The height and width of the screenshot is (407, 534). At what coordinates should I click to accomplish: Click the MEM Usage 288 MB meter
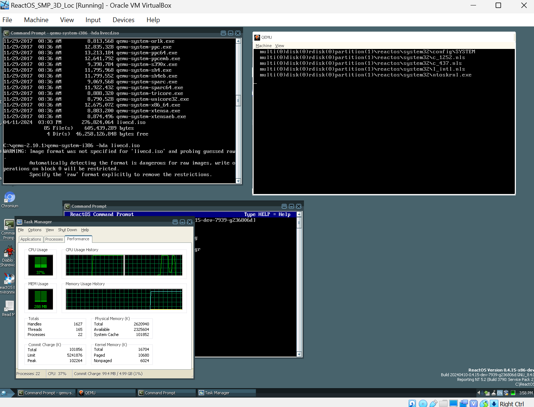41,299
